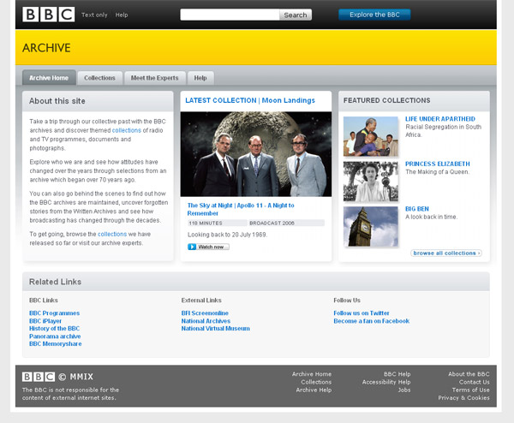
Task: Open the Panorama archive link
Action: pos(55,337)
